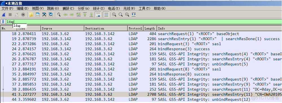Open the 编辑(E) menu
282x103 pixels.
23,8
